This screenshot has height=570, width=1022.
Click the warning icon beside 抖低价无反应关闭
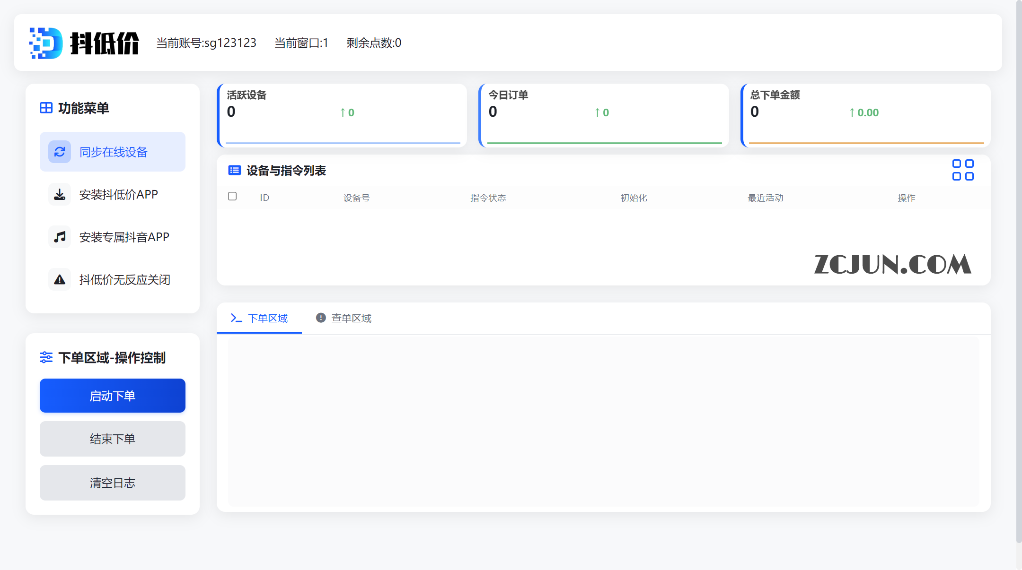coord(60,279)
